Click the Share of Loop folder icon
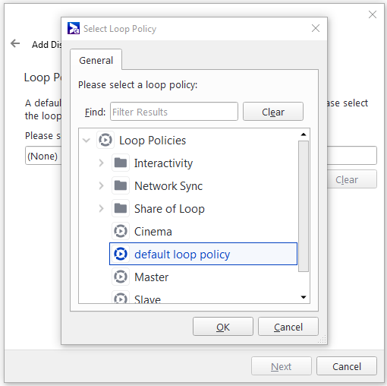The image size is (387, 386). (121, 208)
